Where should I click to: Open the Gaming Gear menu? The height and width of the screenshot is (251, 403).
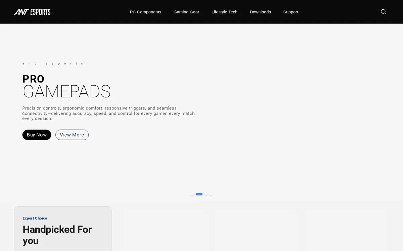point(186,12)
